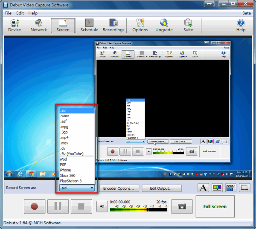The height and width of the screenshot is (229, 256).
Task: Choose .asf from the format list
Action: click(77, 121)
